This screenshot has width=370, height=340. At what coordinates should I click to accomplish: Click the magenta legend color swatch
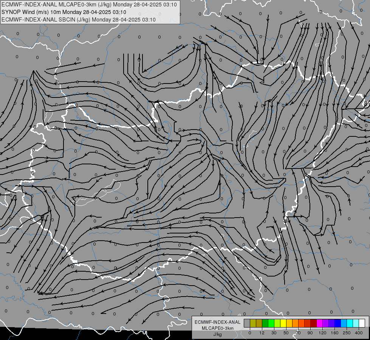[319, 323]
